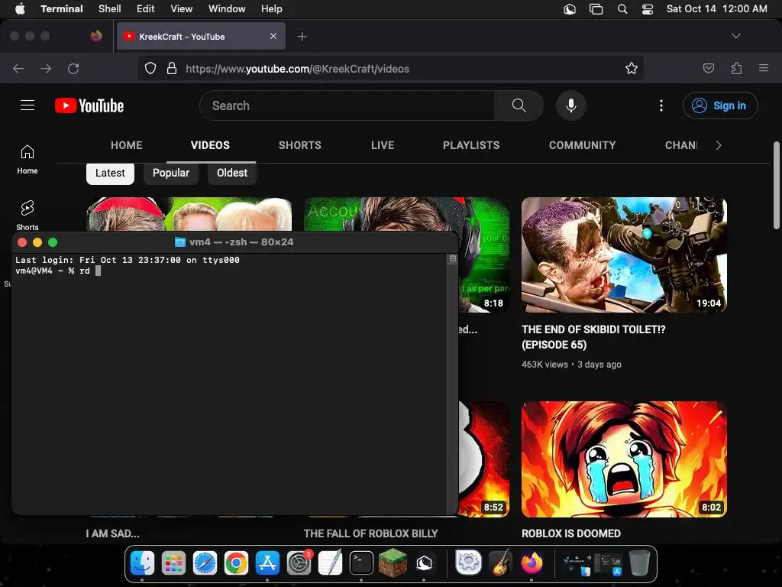Open the Shell menu
The image size is (782, 587).
click(110, 8)
